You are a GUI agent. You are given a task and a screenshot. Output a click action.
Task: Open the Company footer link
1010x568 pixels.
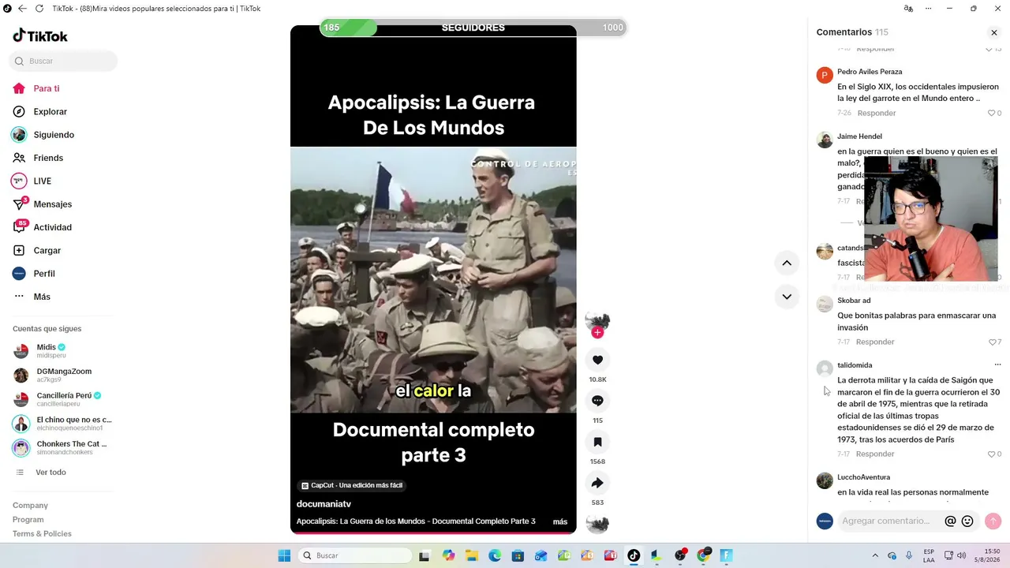(x=30, y=505)
